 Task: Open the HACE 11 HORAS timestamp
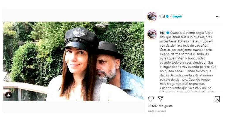click(157, 111)
